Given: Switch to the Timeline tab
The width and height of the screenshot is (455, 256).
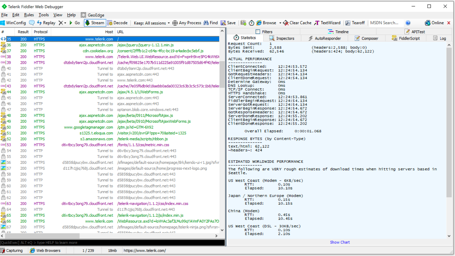Looking at the screenshot, I should coord(338,32).
